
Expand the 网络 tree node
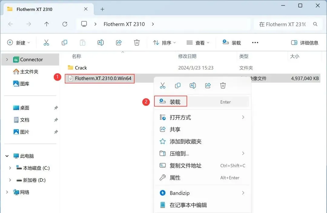[x=7, y=192]
